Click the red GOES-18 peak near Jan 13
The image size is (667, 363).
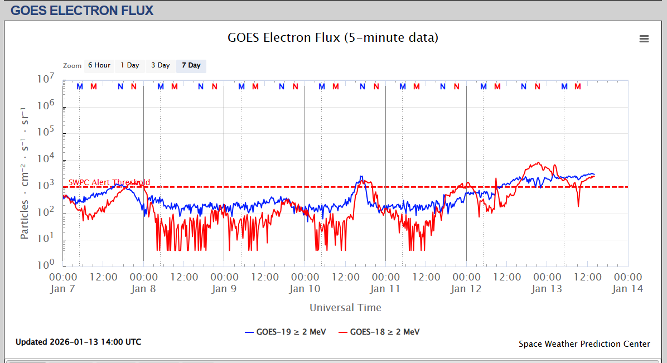[x=539, y=163]
